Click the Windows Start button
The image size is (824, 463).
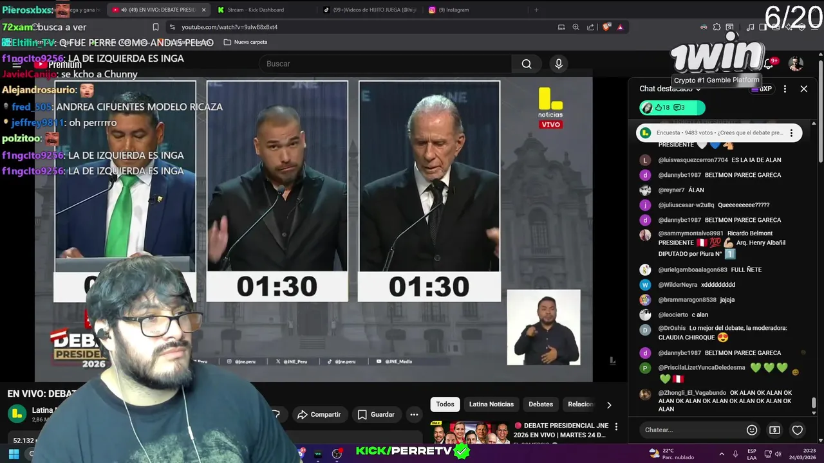point(14,454)
